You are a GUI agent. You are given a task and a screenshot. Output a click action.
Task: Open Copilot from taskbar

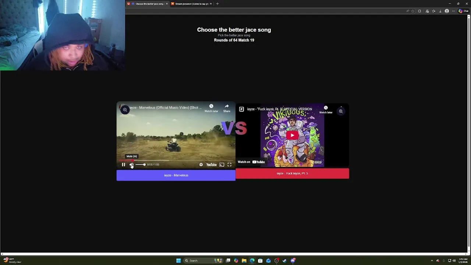[x=236, y=261]
